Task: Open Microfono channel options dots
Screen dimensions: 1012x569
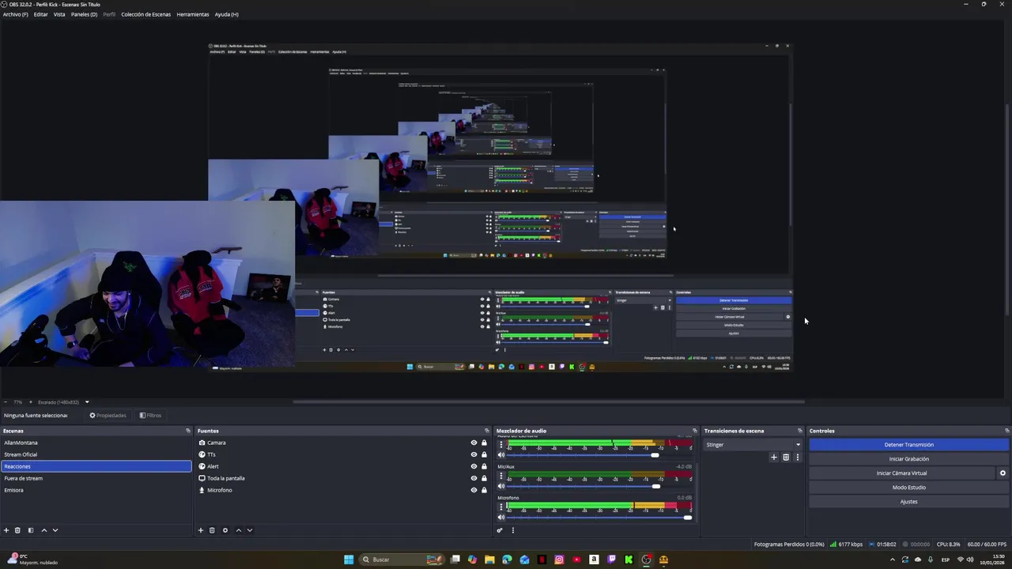Action: coord(500,507)
